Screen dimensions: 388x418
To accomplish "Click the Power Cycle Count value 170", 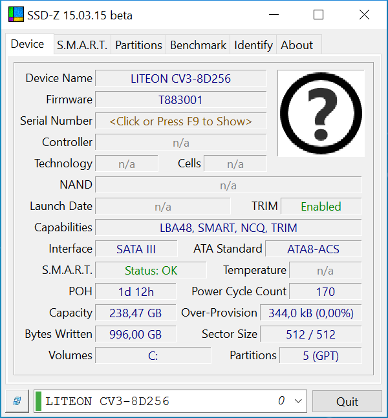I will click(x=325, y=291).
